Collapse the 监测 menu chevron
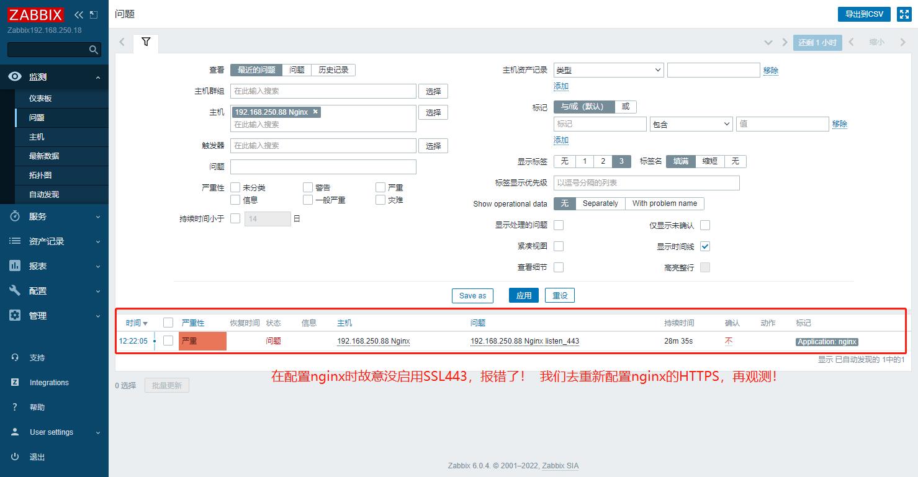The height and width of the screenshot is (477, 918). click(x=98, y=78)
